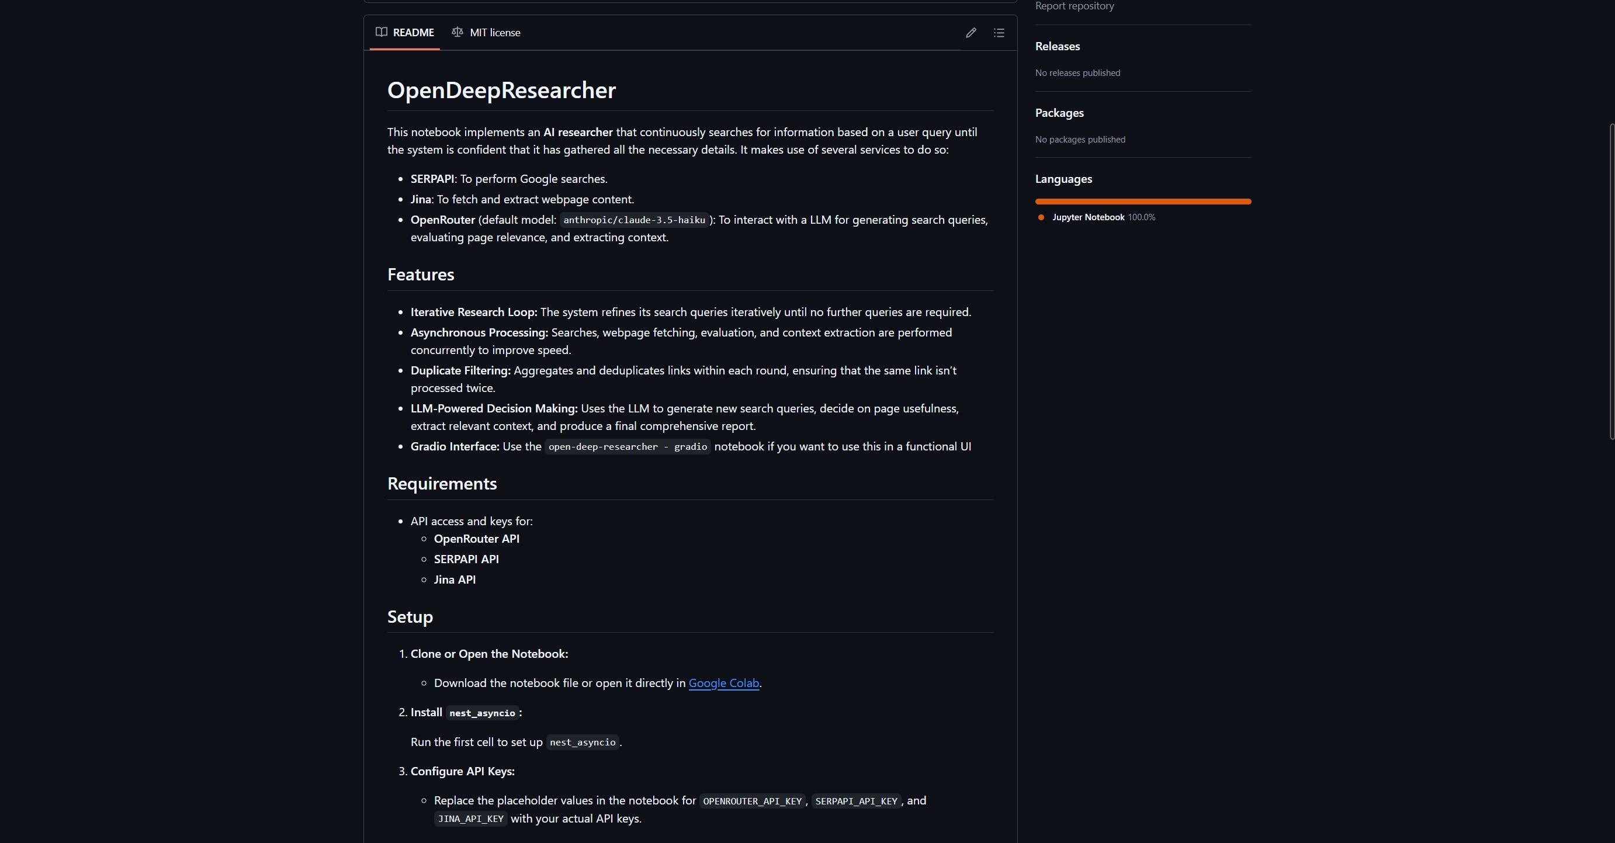
Task: Click 'Asynchronous Processing:' feature label
Action: 479,333
